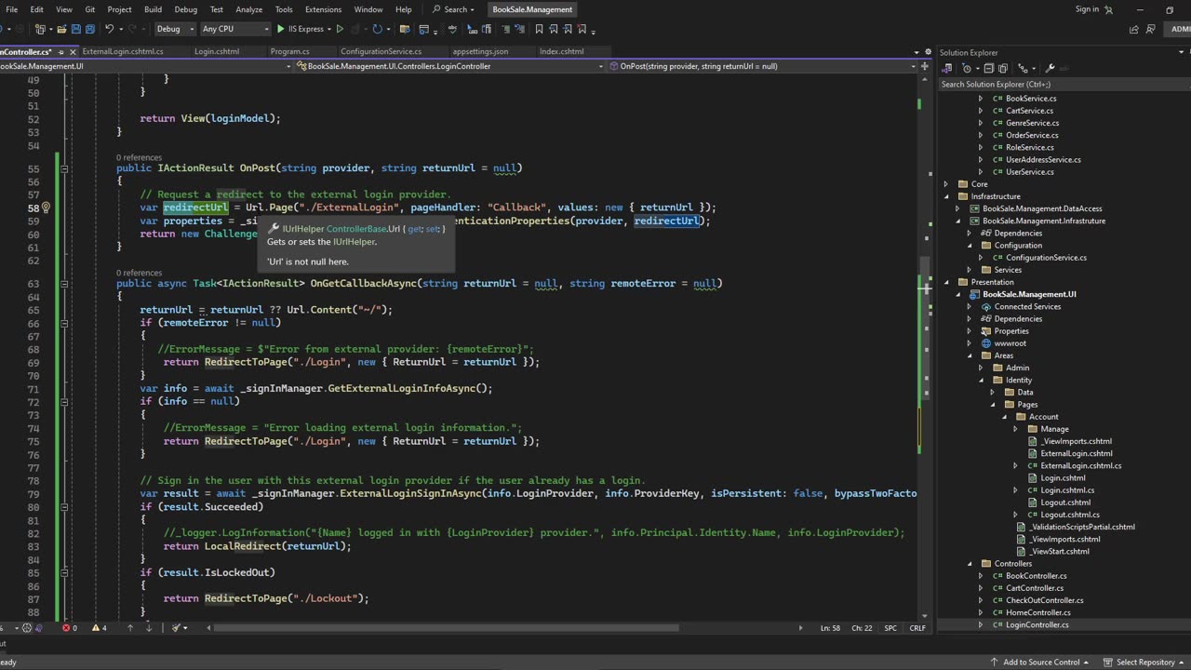The height and width of the screenshot is (670, 1191).
Task: Click the Undo toolbar icon
Action: coord(109,29)
